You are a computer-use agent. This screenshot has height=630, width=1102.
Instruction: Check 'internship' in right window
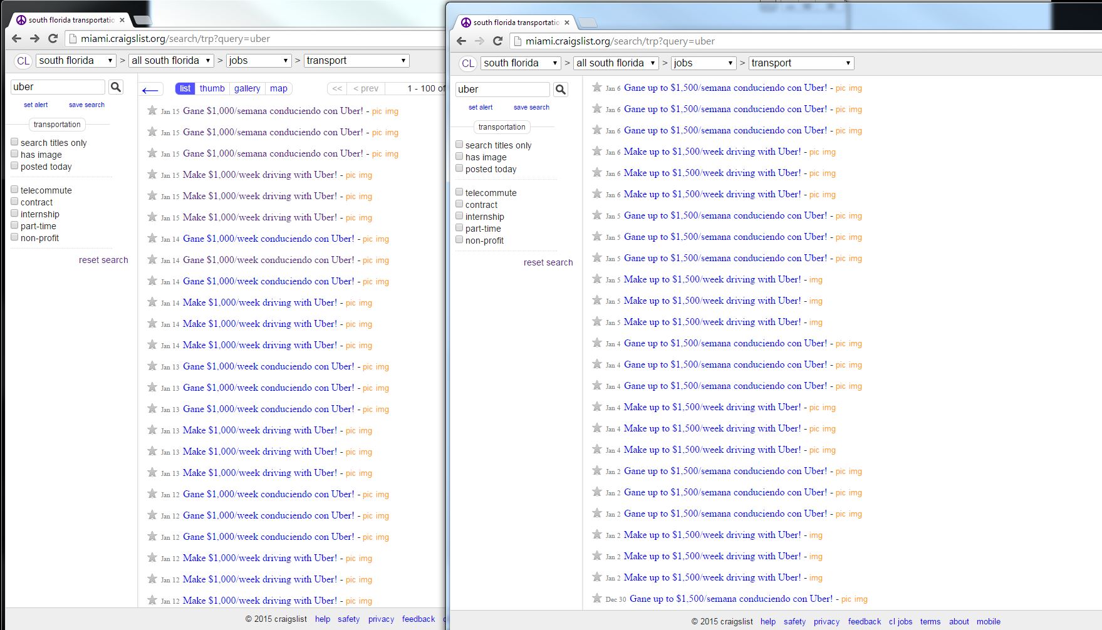pyautogui.click(x=459, y=216)
